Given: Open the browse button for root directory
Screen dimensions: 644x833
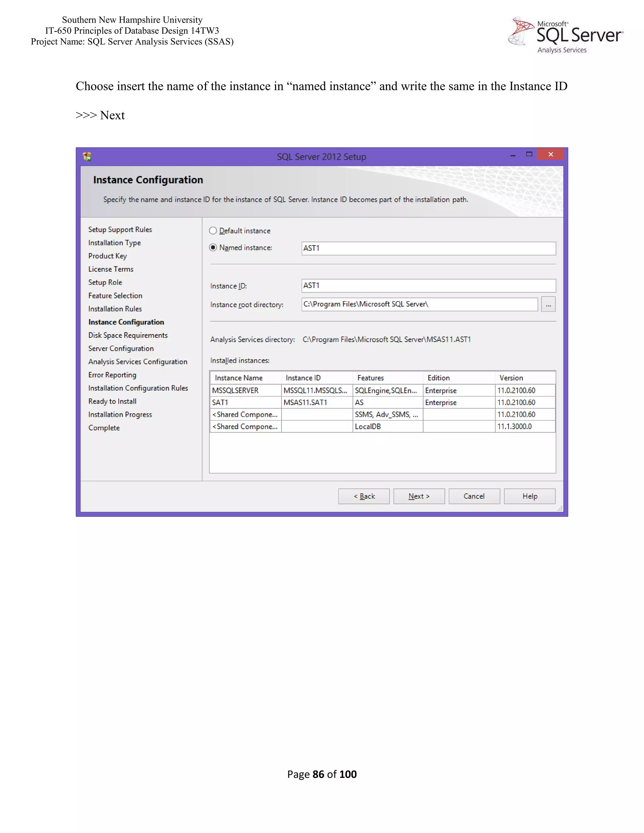Looking at the screenshot, I should 548,304.
